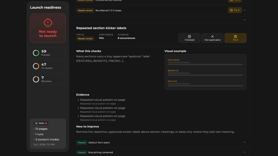Click the Jul 1, 2026, 7:11 PM timestamp
Image resolution: width=278 pixels, height=156 pixels.
pos(44,145)
